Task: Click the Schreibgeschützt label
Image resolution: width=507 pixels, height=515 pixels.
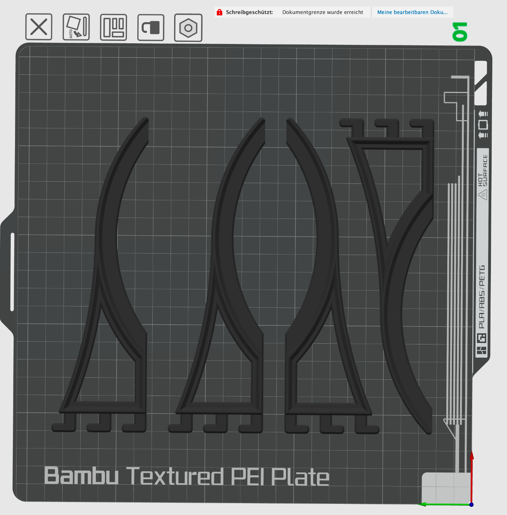Action: (249, 12)
